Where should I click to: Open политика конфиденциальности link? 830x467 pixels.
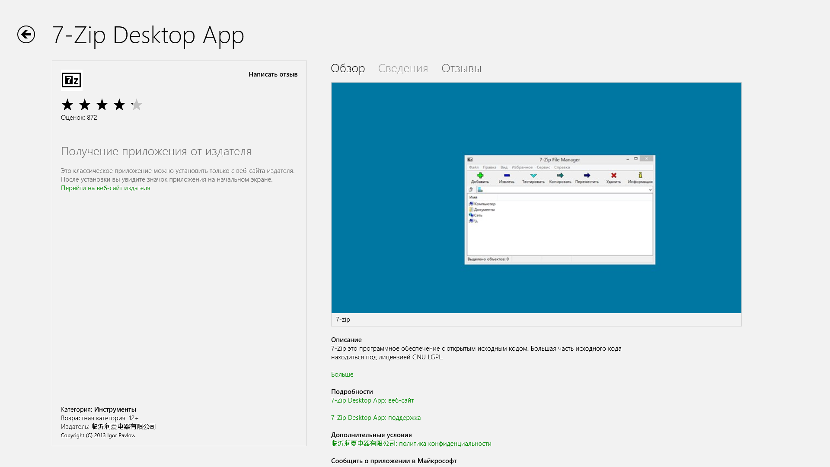pos(411,444)
